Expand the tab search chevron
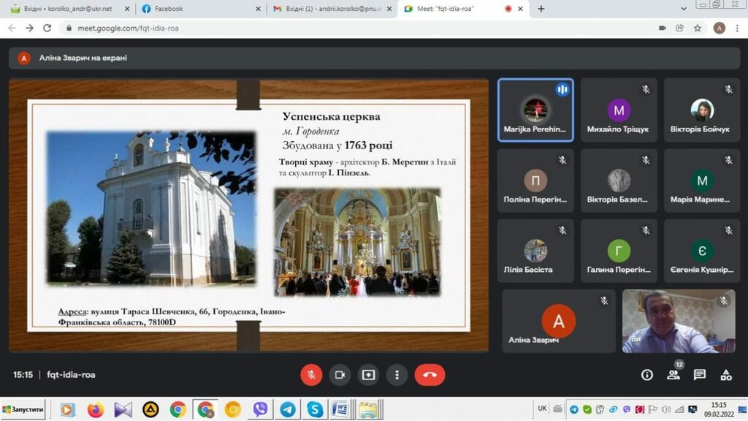This screenshot has width=748, height=421. click(x=685, y=9)
